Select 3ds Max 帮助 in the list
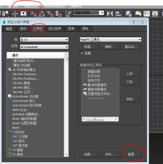Viewport: 163px width, 164px height. point(21,83)
